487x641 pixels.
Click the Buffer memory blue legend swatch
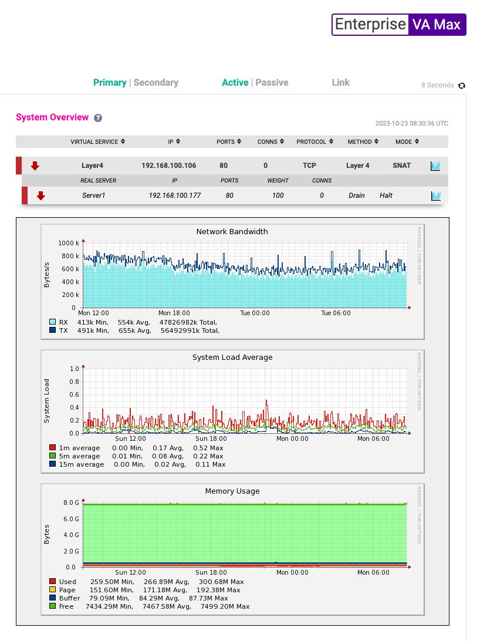(x=52, y=598)
